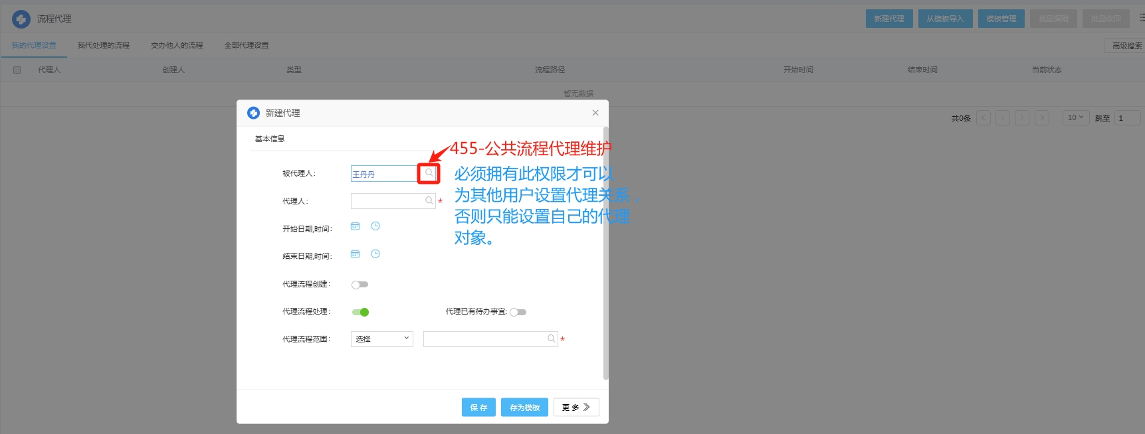Close the 新建代理 dialog
1145x434 pixels.
[595, 113]
